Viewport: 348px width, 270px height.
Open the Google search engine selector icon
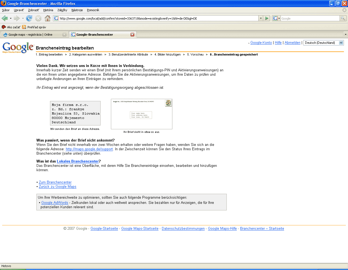point(276,18)
